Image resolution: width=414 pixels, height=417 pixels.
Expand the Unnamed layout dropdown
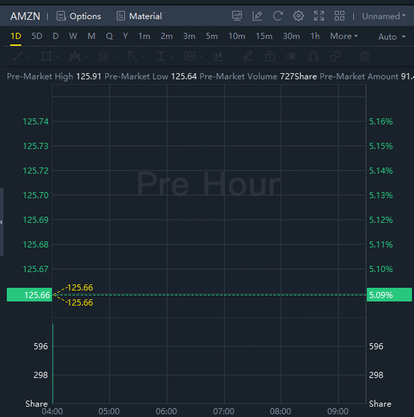coord(383,16)
